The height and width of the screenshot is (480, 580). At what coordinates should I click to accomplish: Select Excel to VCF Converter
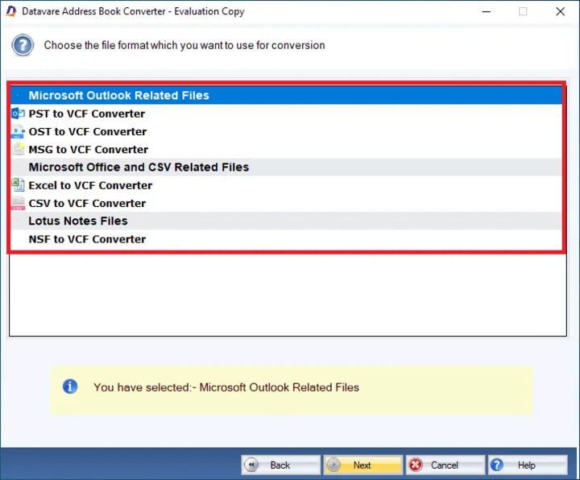(286, 185)
